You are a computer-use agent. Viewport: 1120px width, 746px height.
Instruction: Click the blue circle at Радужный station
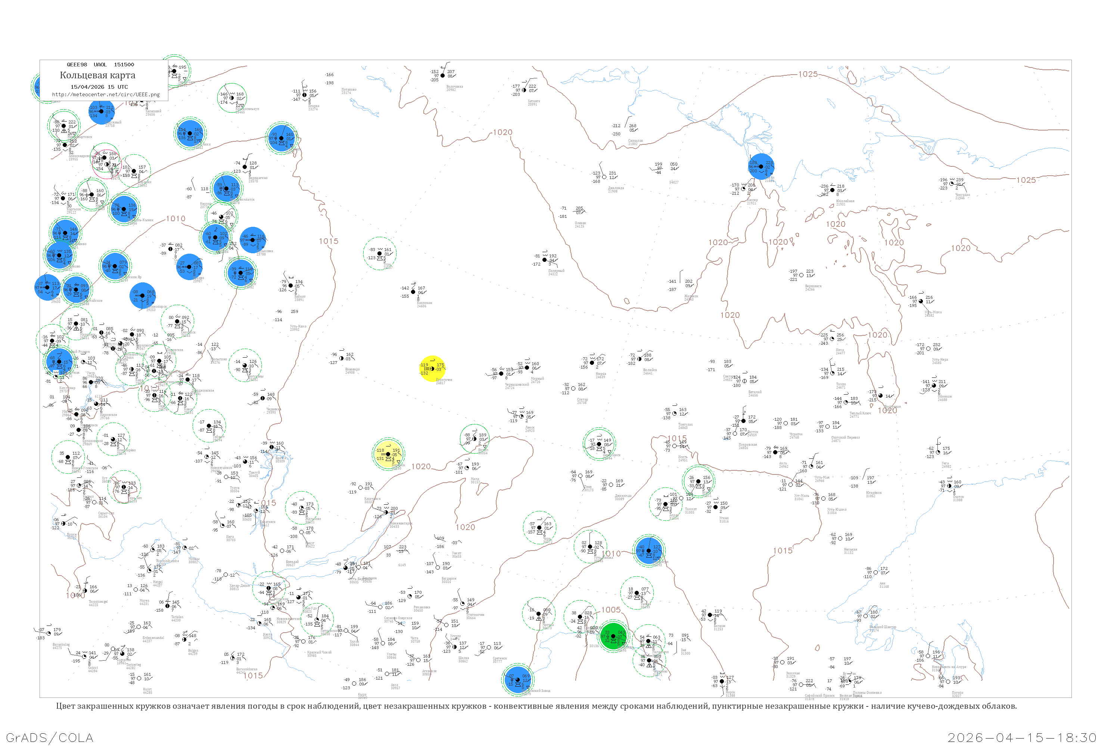pos(102,111)
